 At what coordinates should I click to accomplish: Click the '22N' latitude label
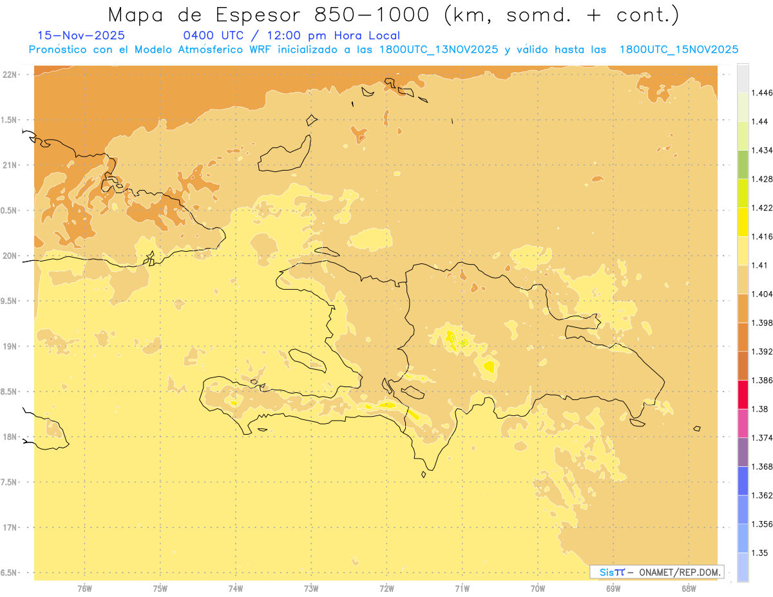[10, 75]
